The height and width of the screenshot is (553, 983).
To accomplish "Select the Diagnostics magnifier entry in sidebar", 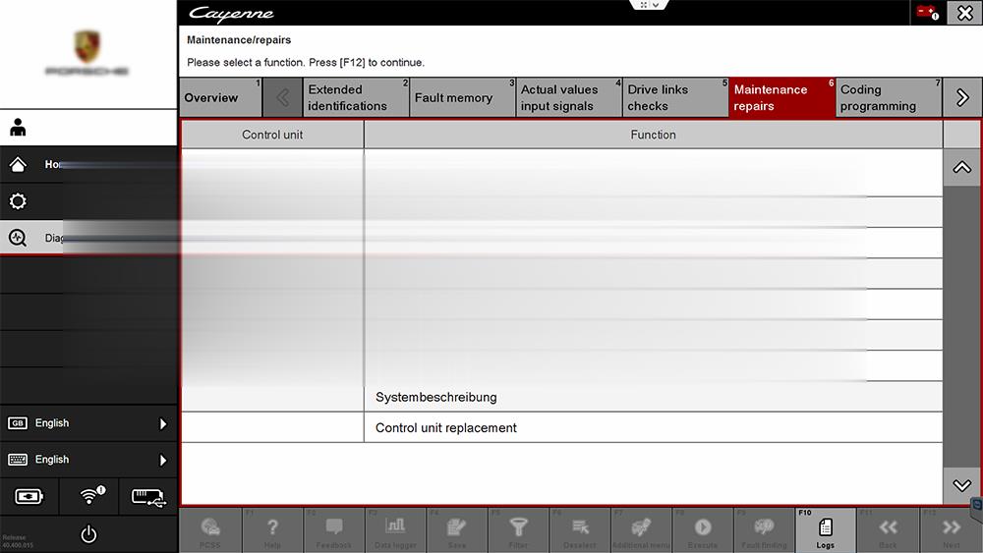I will coord(88,238).
